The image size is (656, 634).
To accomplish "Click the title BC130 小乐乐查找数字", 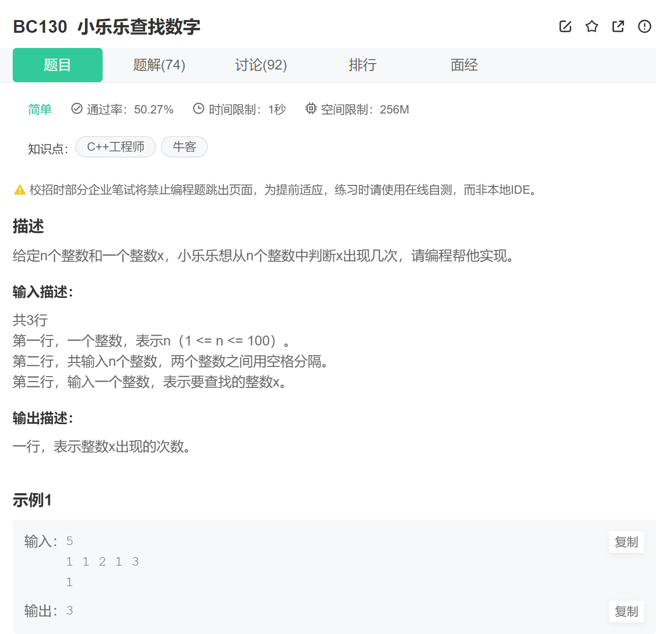I will coord(107,27).
